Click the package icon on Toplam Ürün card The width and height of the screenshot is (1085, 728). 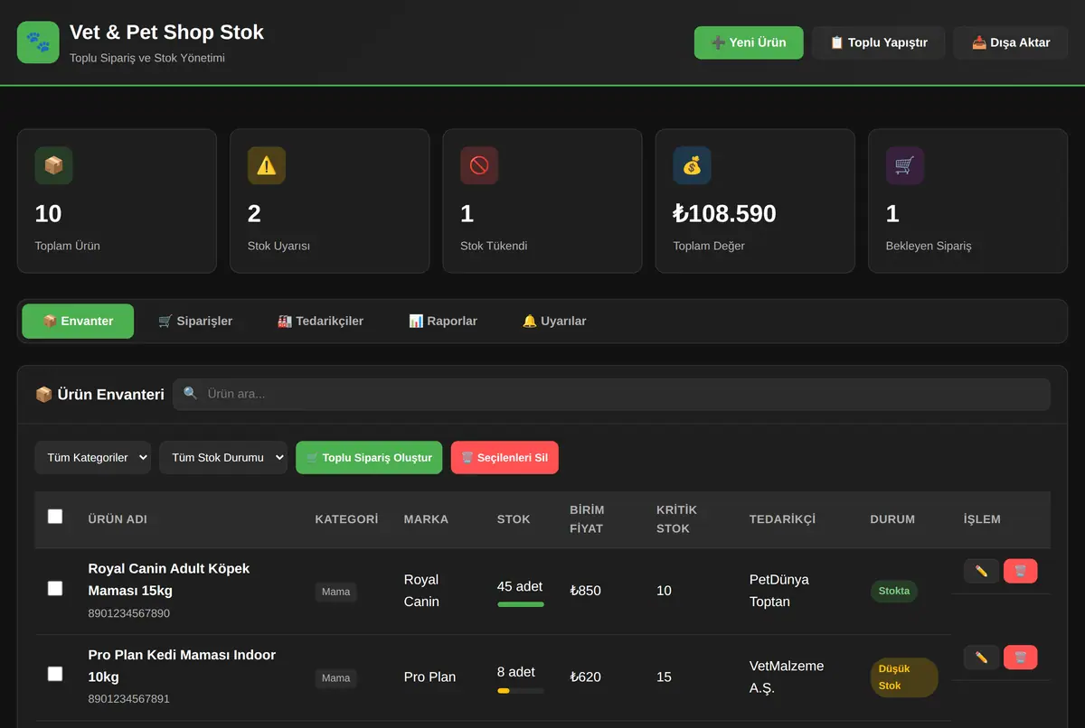pyautogui.click(x=53, y=166)
